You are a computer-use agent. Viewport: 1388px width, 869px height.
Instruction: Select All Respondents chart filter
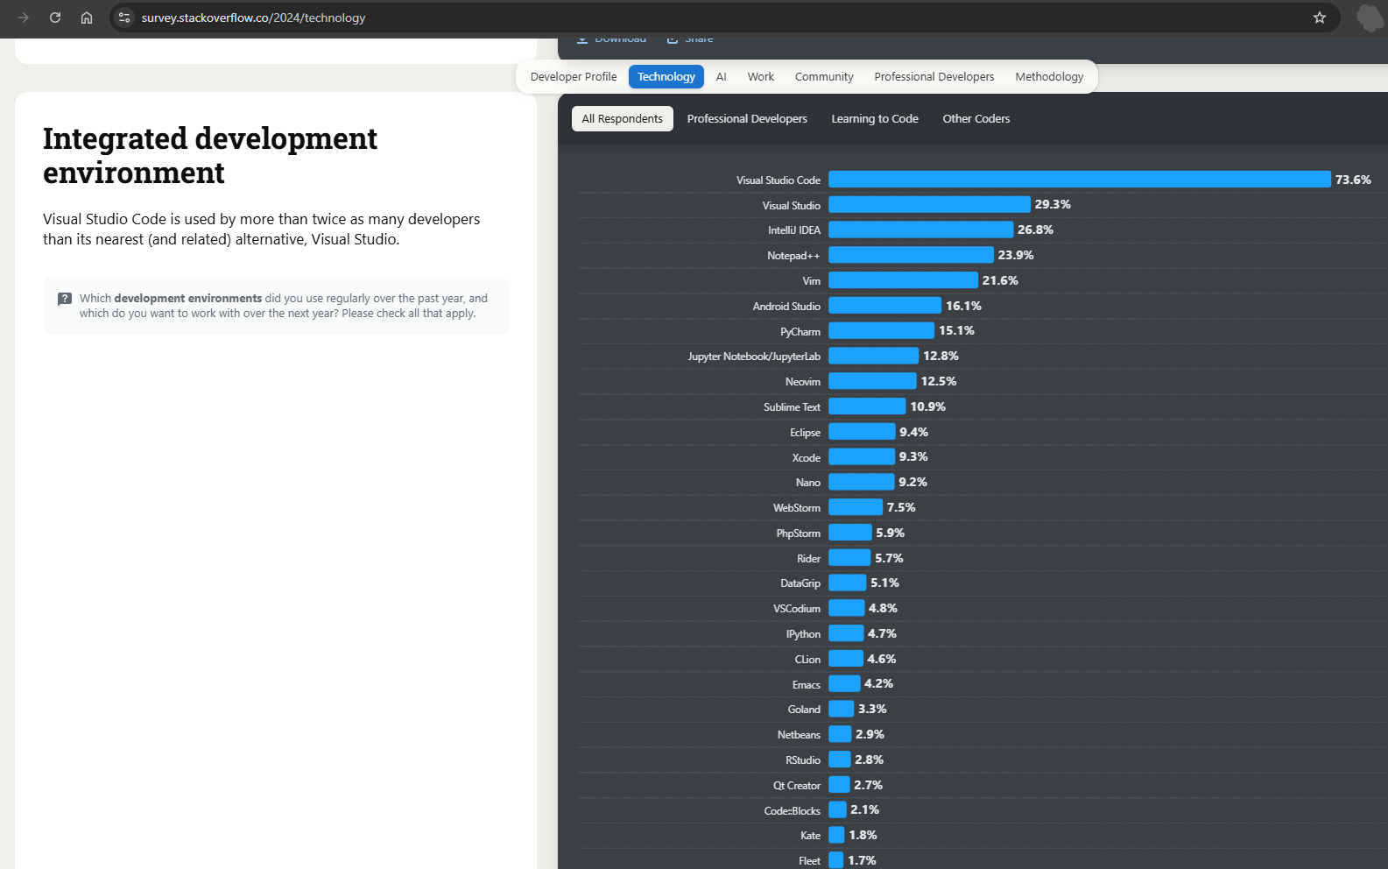click(623, 119)
